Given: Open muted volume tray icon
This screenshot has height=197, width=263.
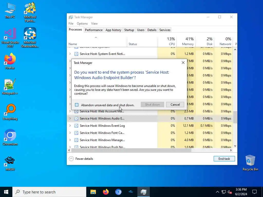Looking at the screenshot, I should [x=230, y=192].
